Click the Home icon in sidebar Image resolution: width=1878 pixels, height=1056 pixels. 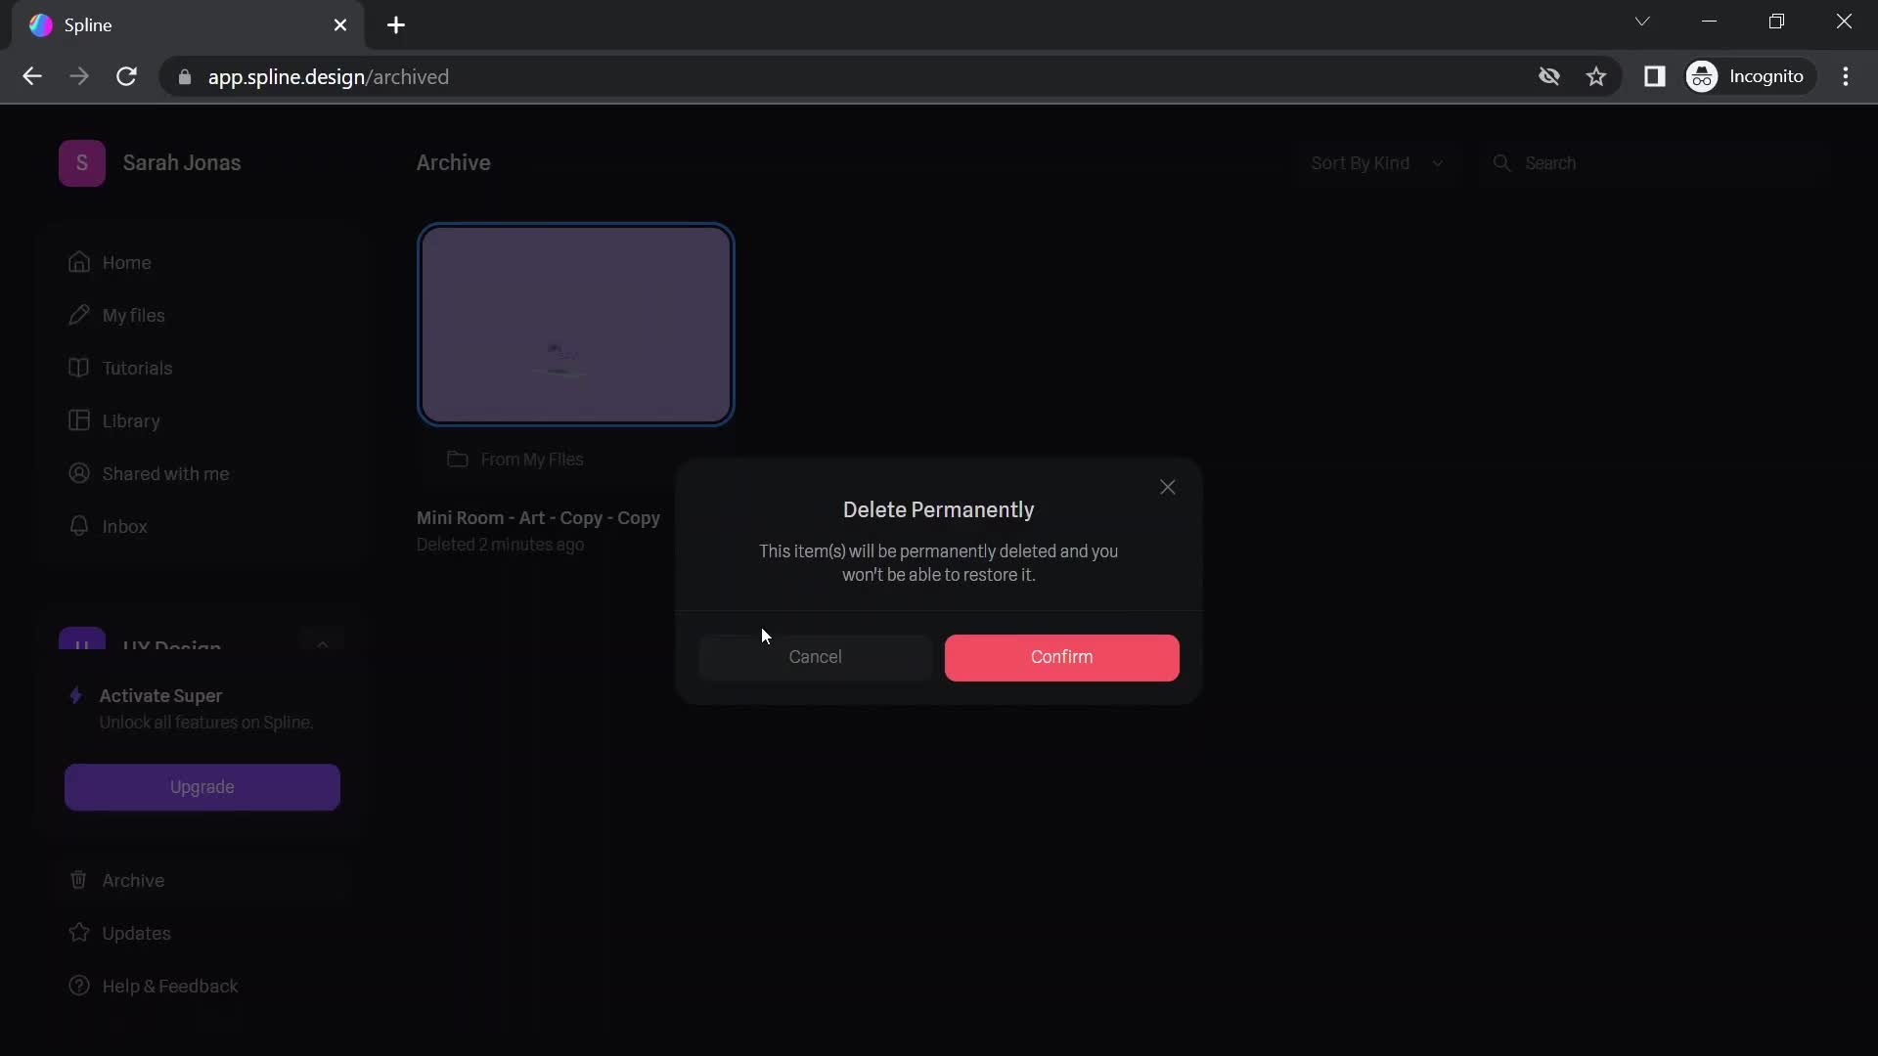[x=81, y=263]
